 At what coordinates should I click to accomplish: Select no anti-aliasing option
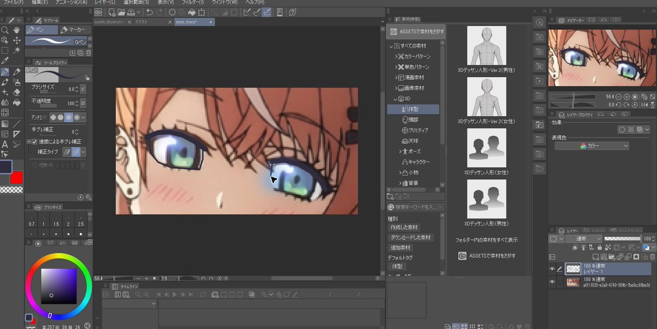tap(53, 117)
